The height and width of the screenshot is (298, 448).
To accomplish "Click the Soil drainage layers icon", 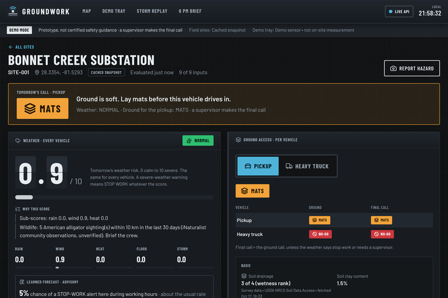I will click(x=243, y=276).
